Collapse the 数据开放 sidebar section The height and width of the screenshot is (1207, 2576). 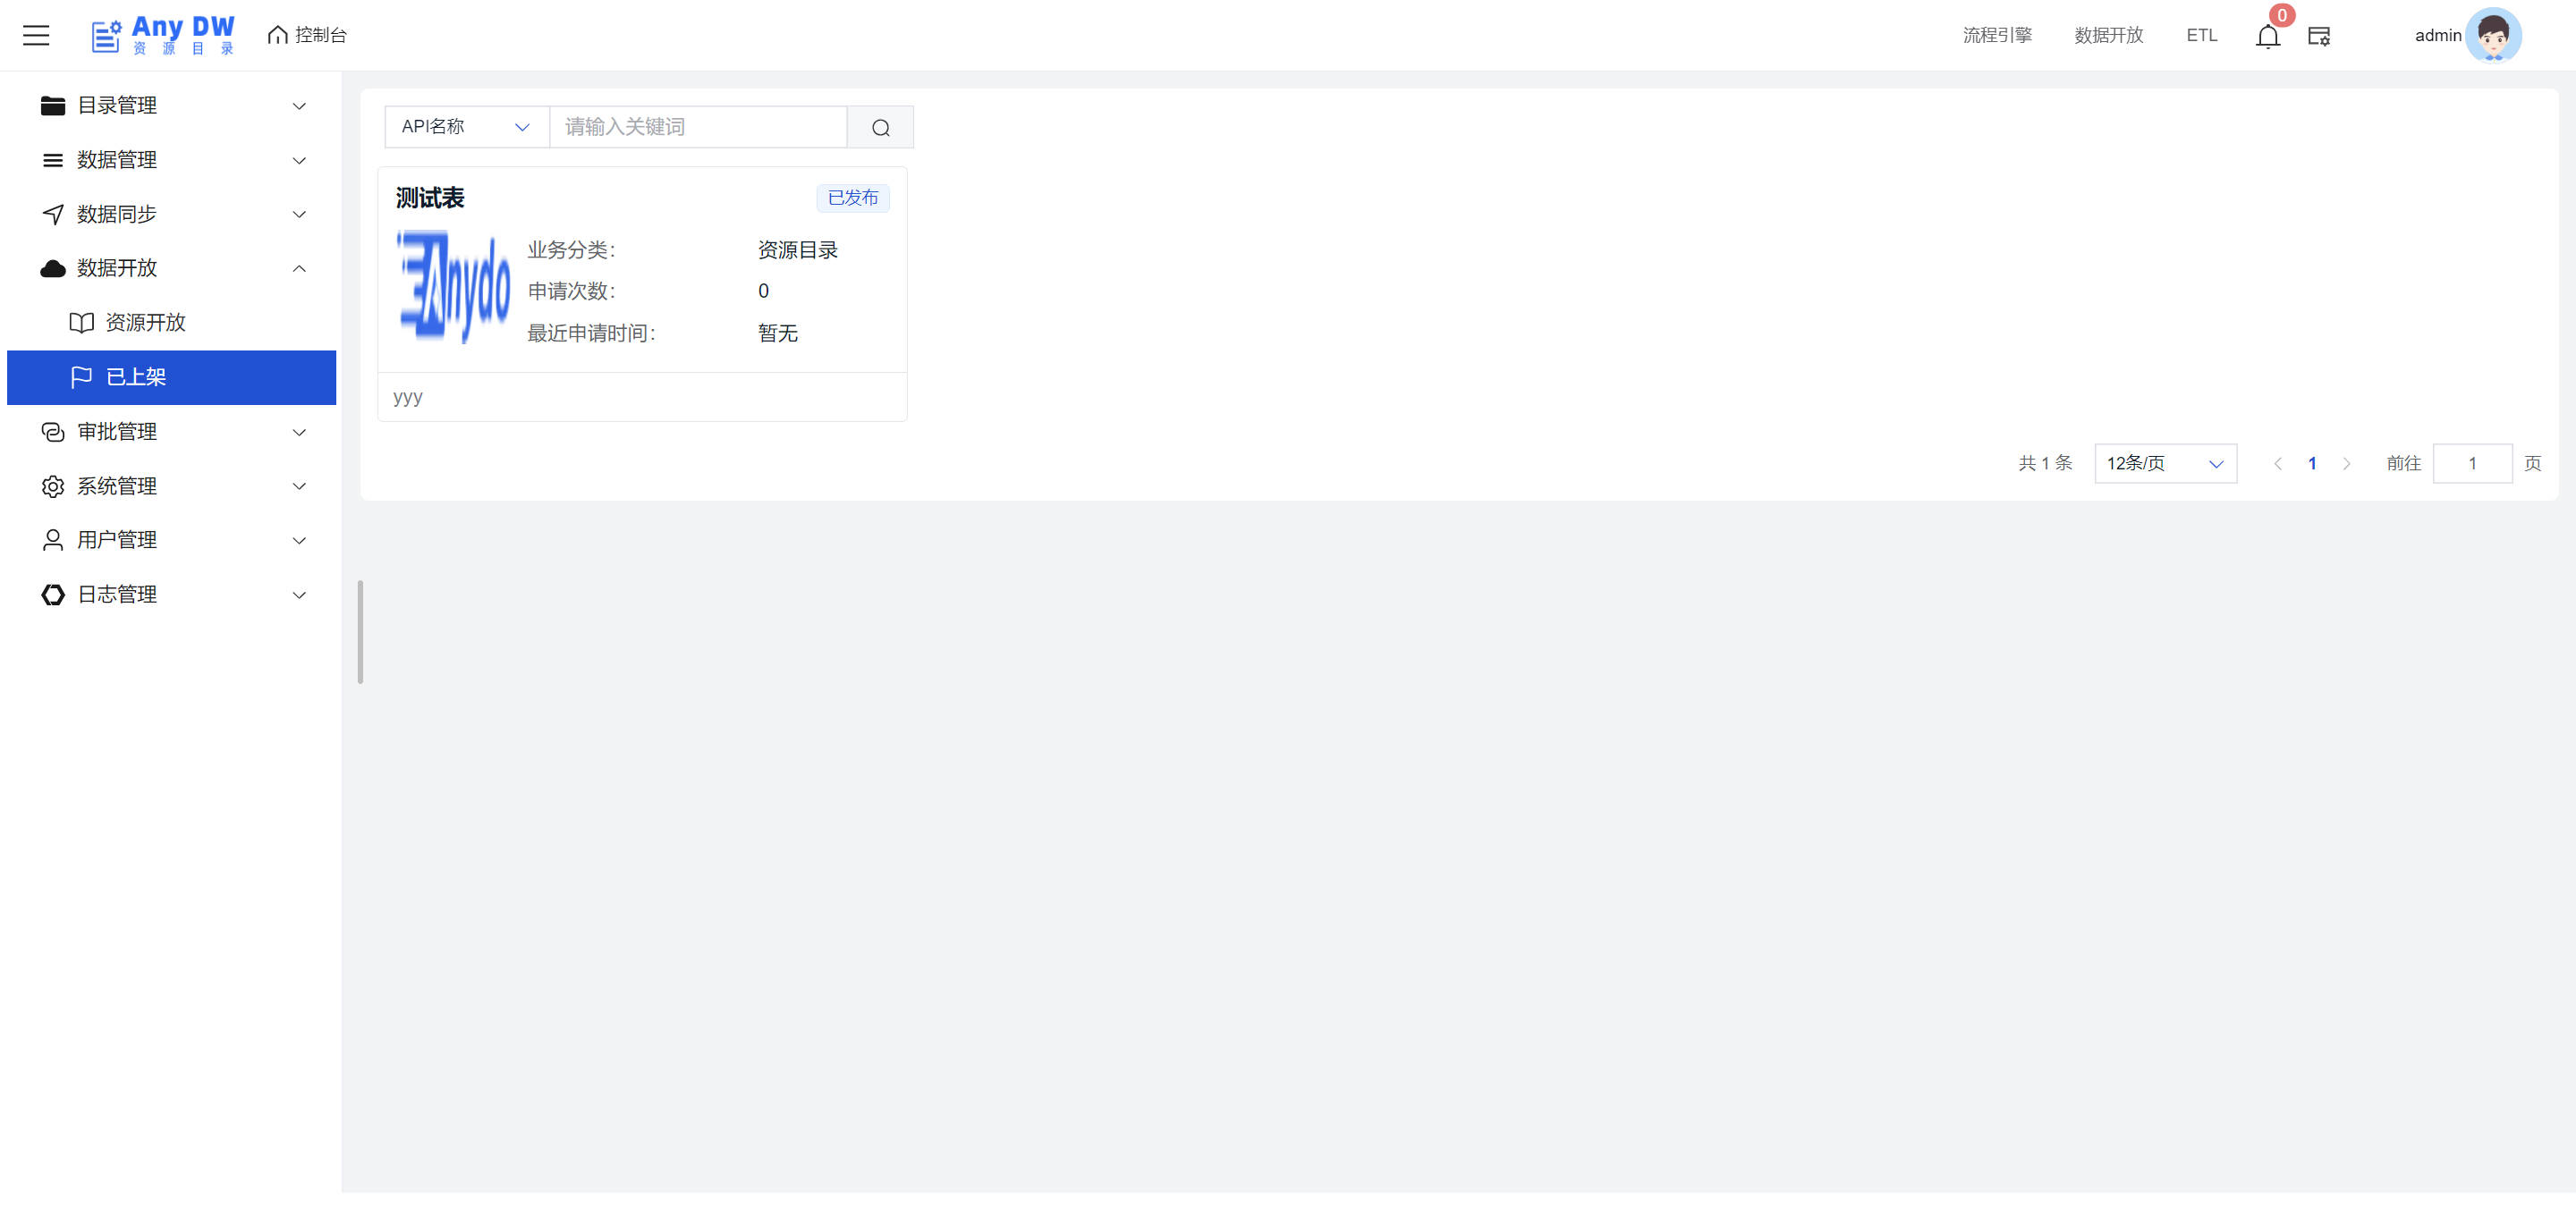tap(172, 268)
